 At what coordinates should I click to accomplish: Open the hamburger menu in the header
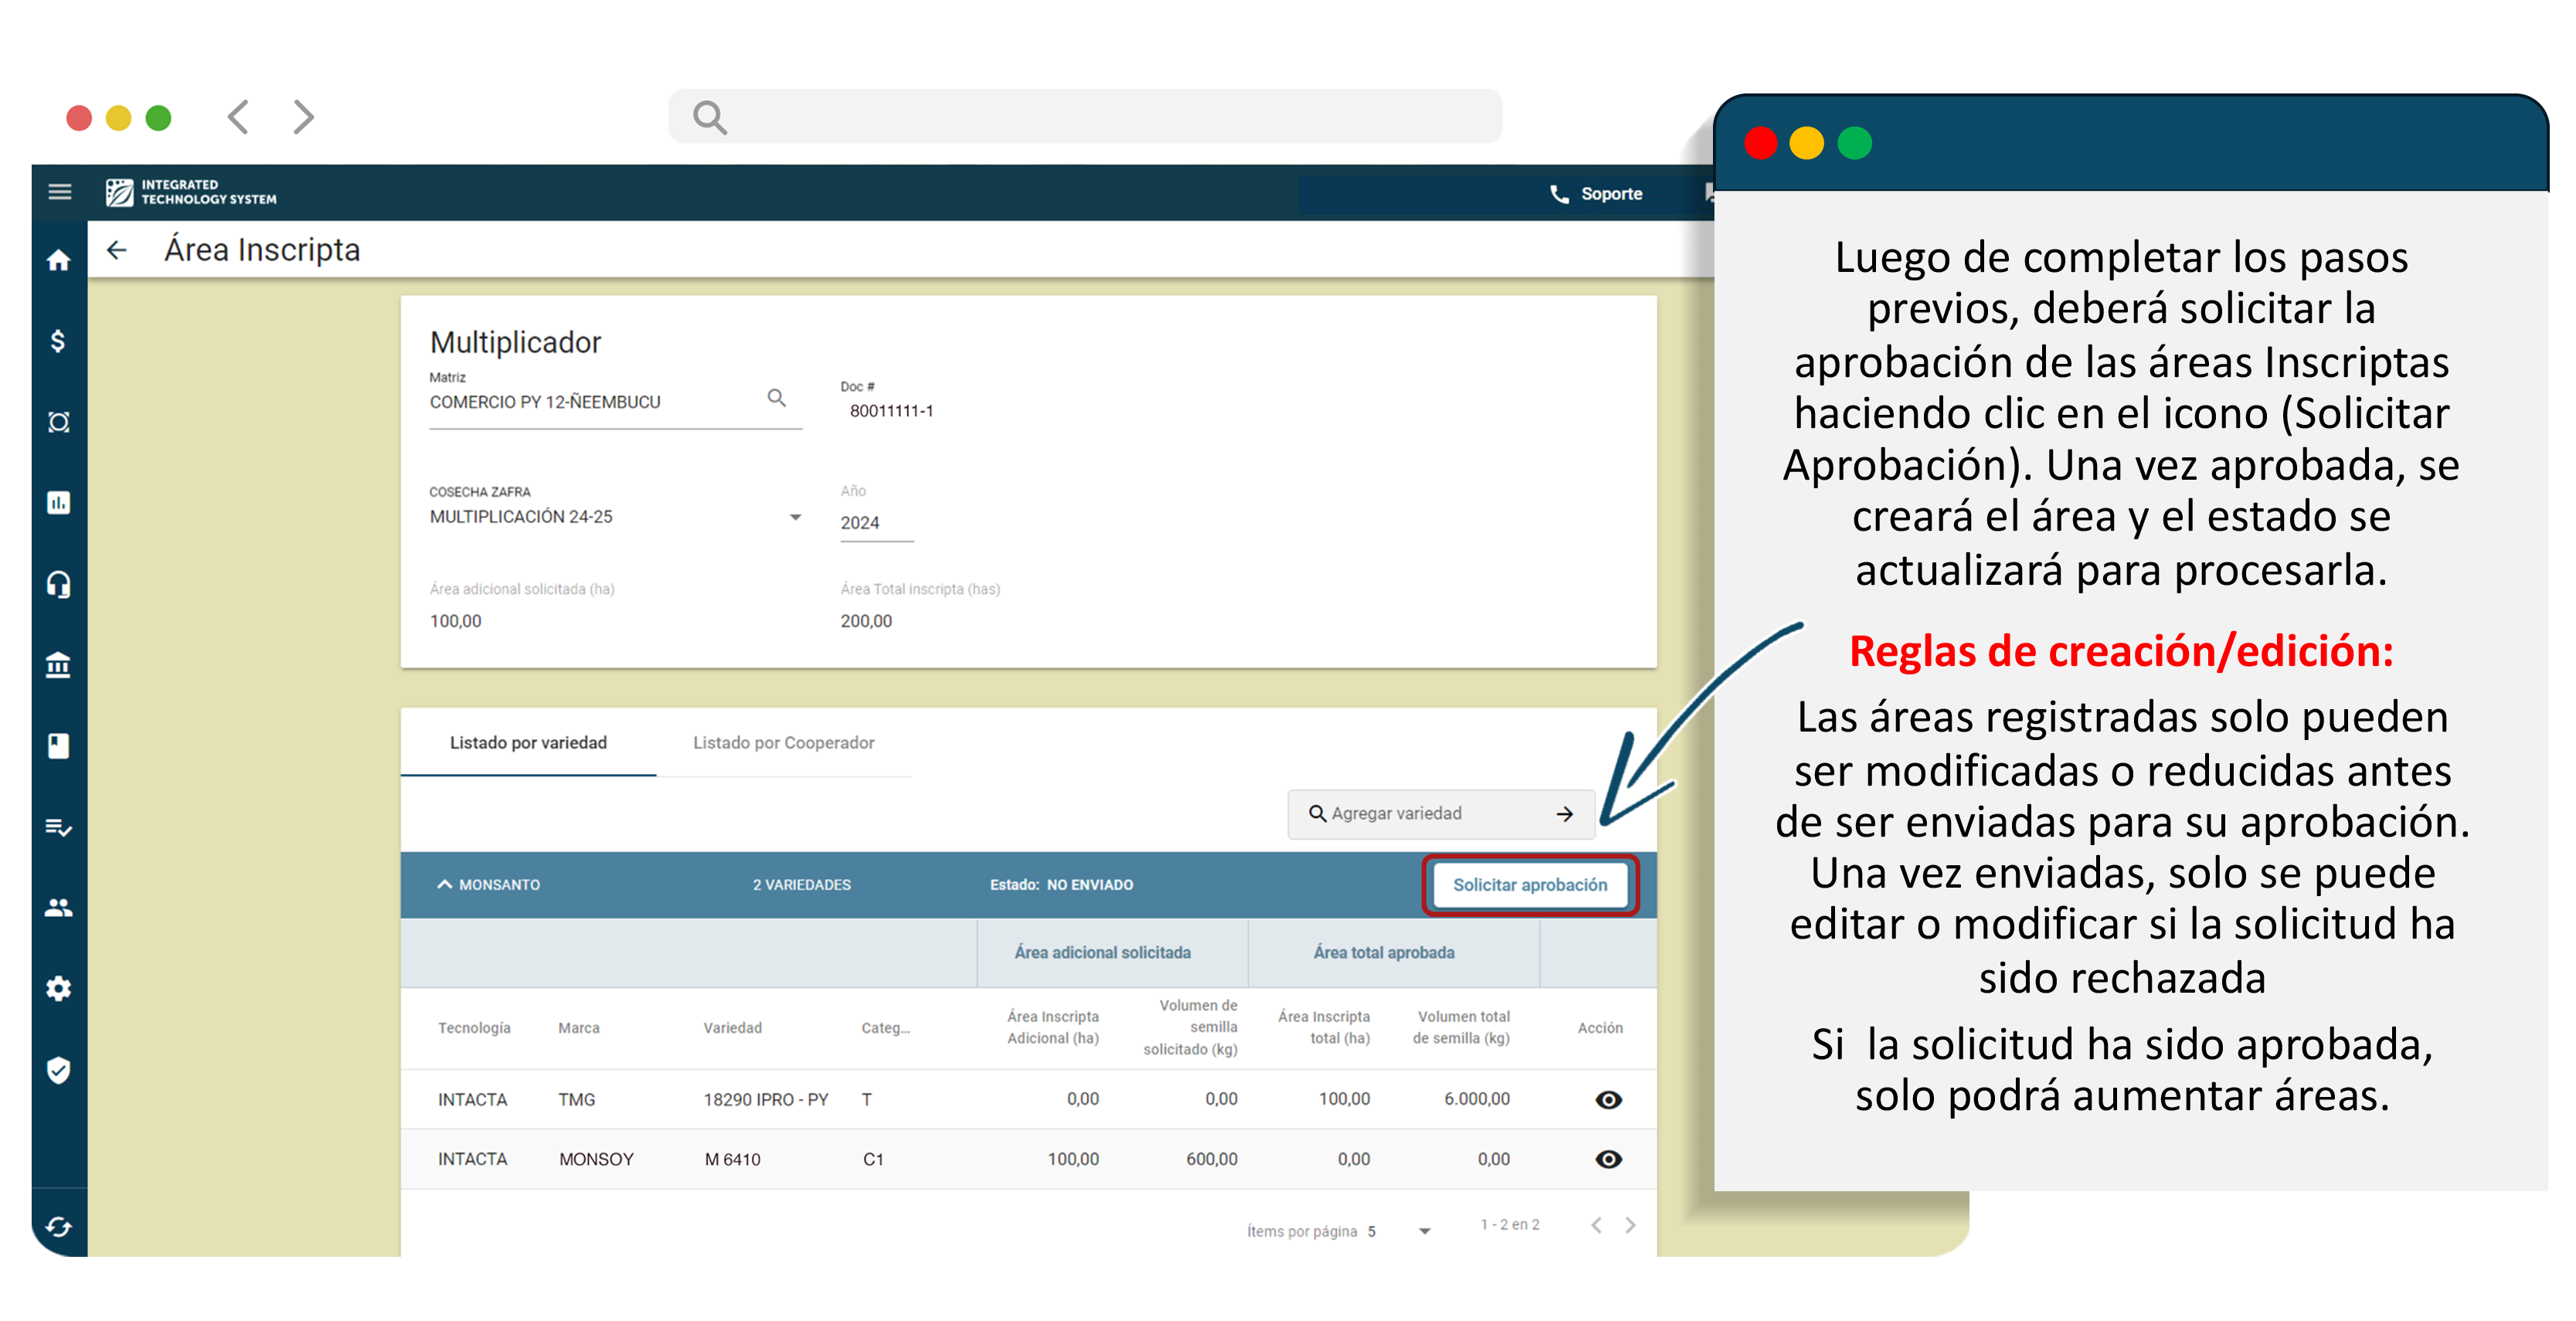[x=59, y=191]
